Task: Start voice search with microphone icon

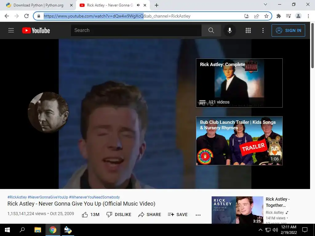Action: (x=229, y=30)
